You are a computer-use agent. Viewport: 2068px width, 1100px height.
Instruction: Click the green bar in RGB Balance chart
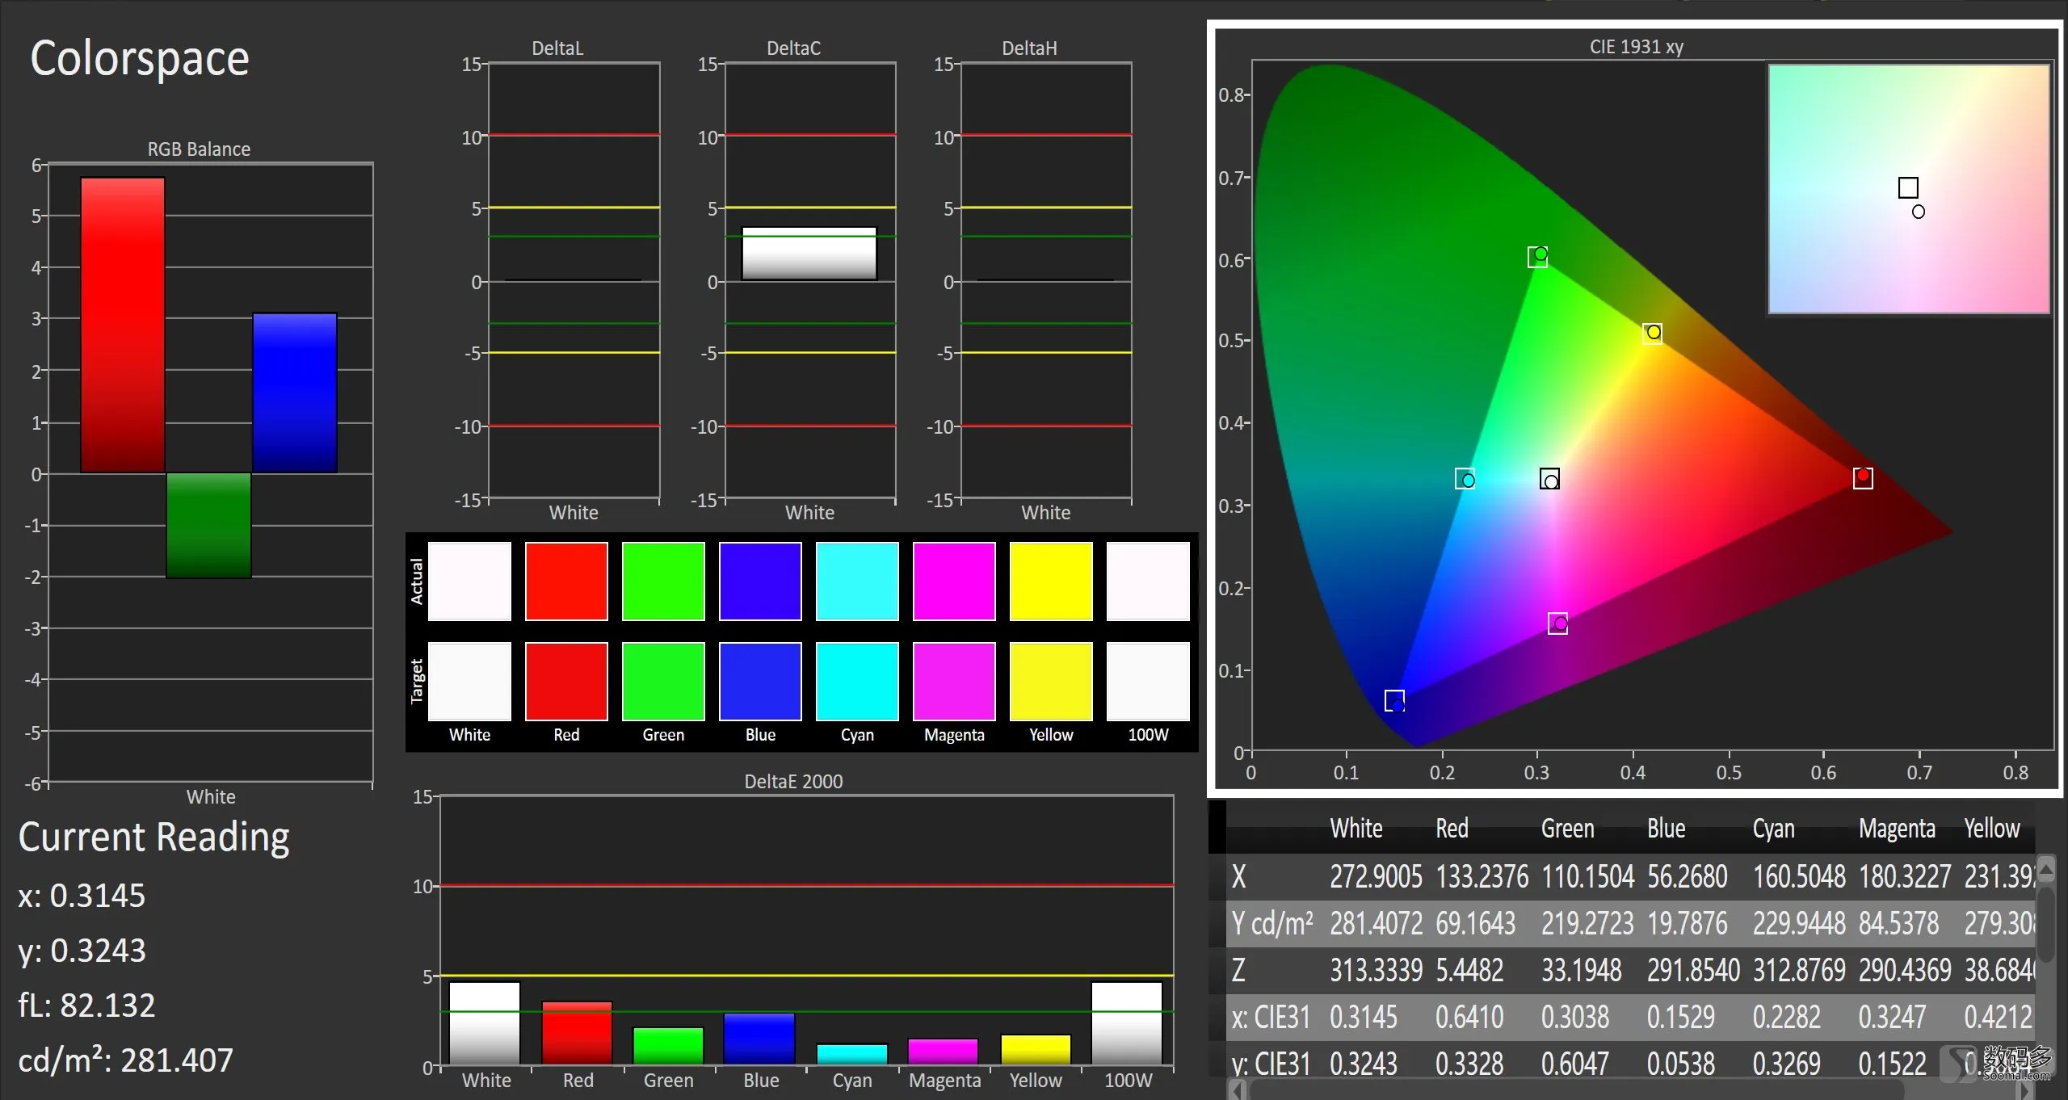[x=208, y=525]
